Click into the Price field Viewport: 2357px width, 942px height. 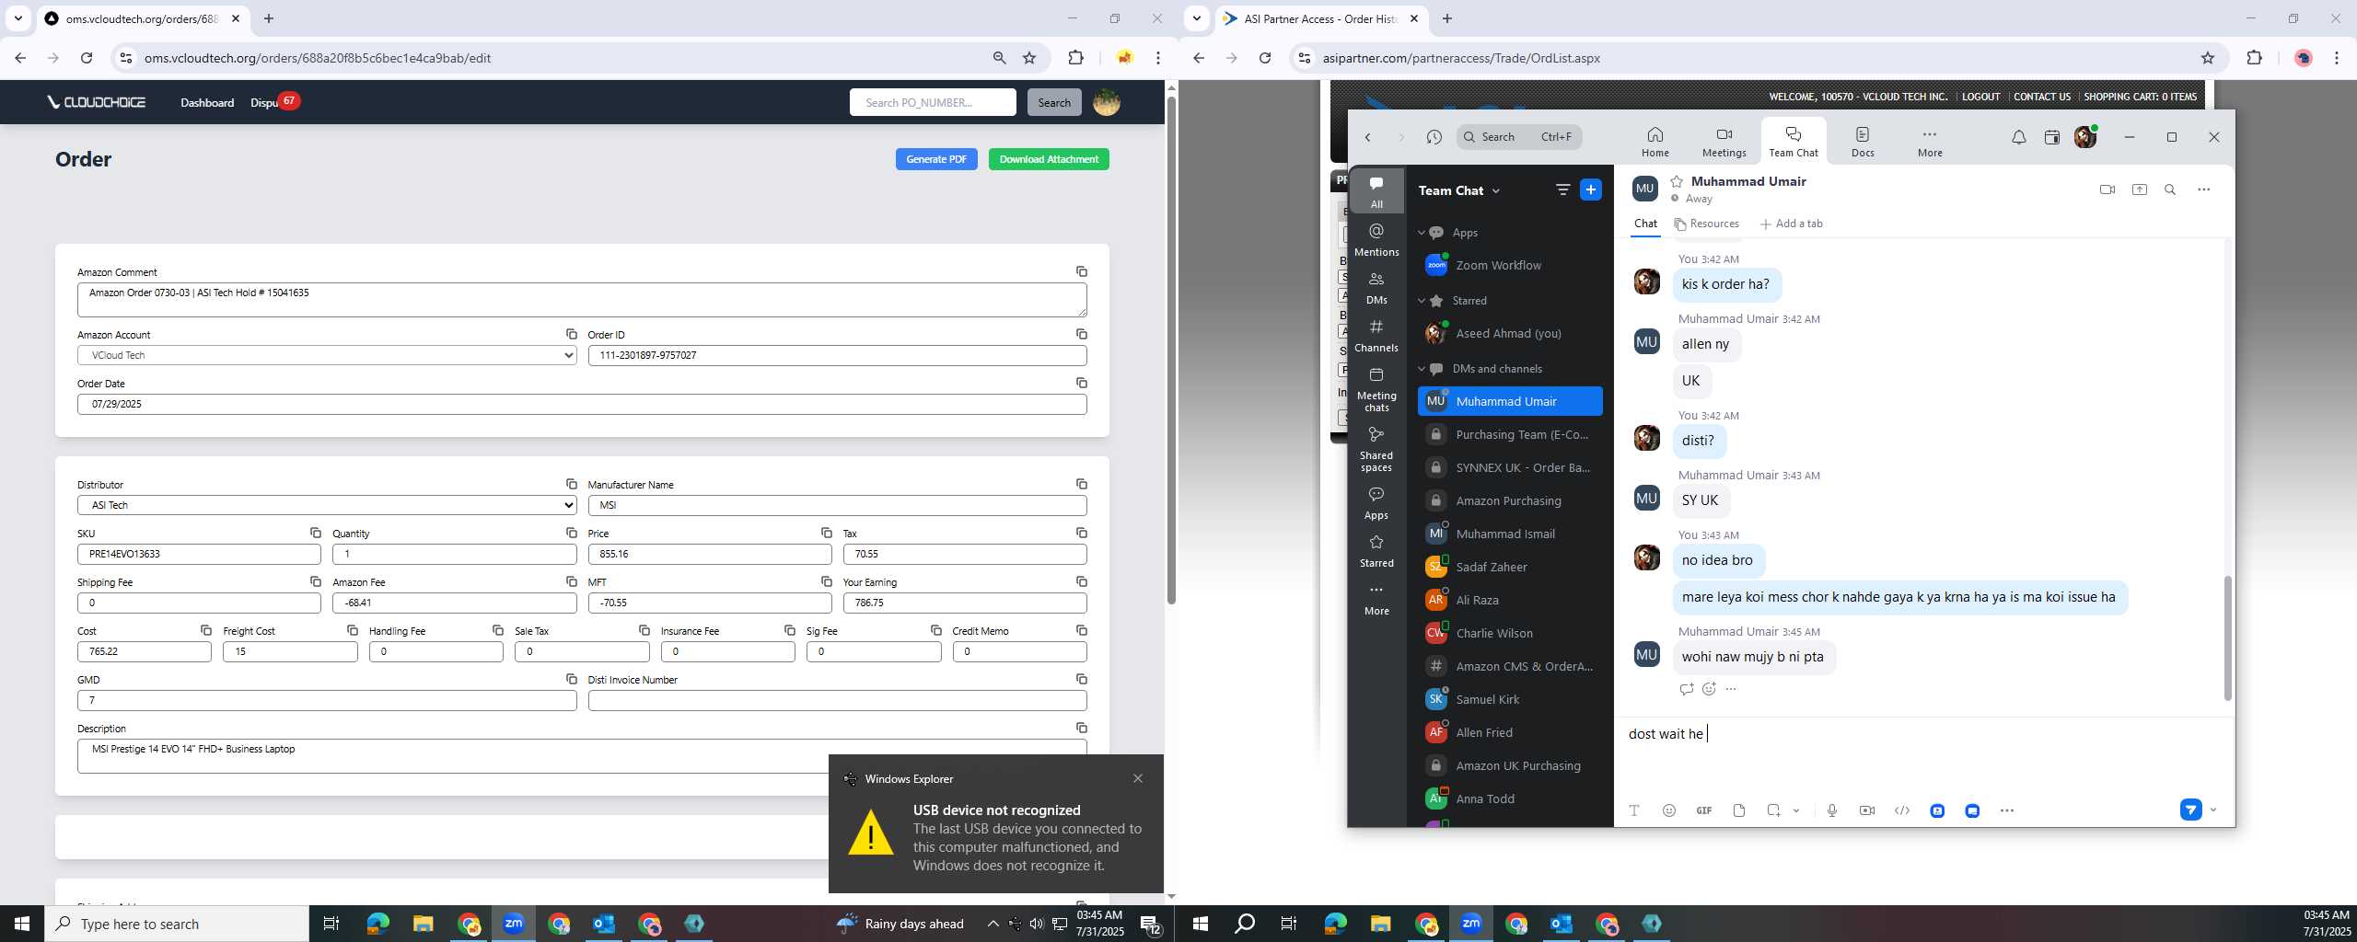(710, 554)
